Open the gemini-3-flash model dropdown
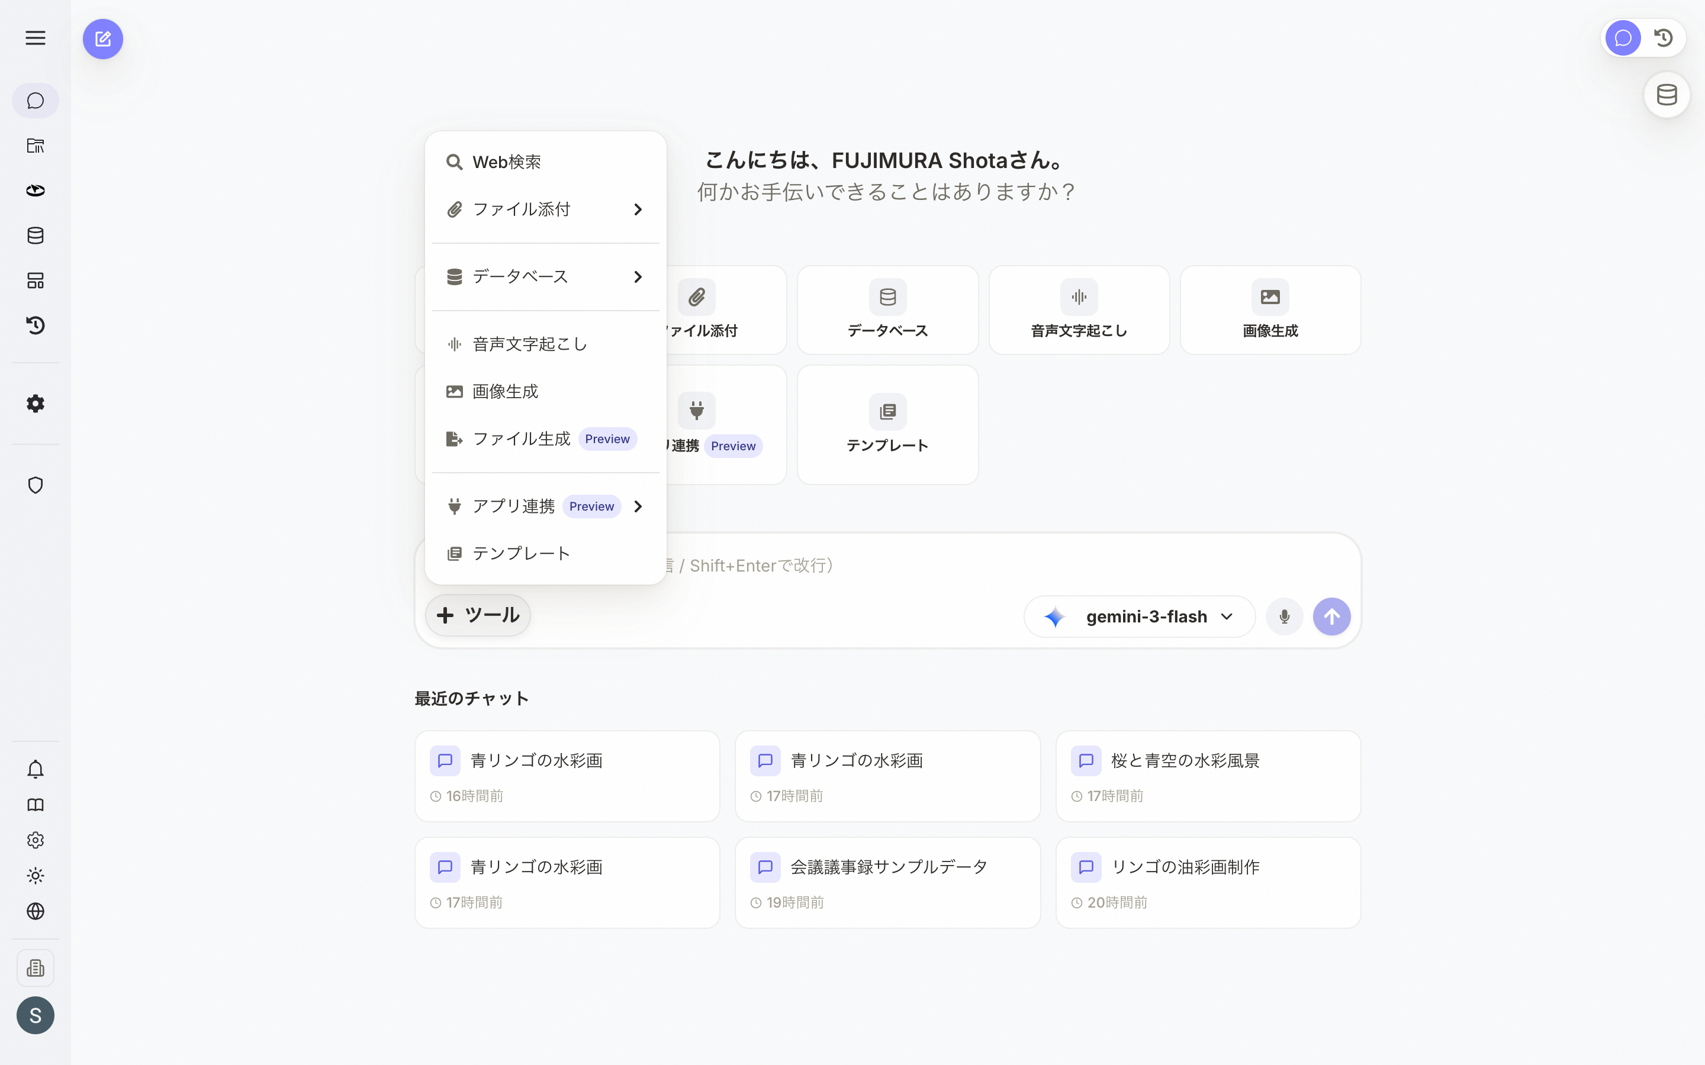This screenshot has height=1065, width=1705. click(x=1139, y=617)
